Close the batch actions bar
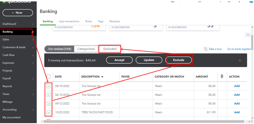254x124 pixels. [240, 61]
